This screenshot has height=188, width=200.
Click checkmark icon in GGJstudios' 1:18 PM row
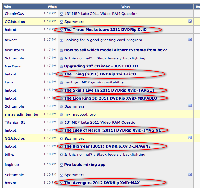(x=190, y=21)
